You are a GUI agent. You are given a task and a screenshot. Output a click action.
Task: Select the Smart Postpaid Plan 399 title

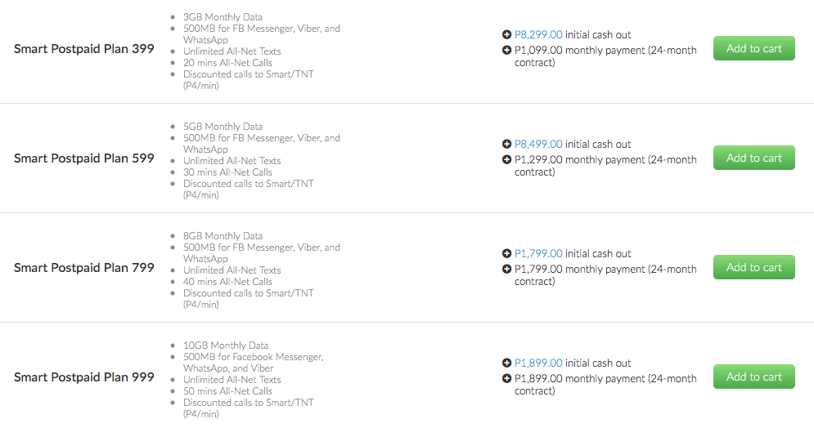(84, 49)
